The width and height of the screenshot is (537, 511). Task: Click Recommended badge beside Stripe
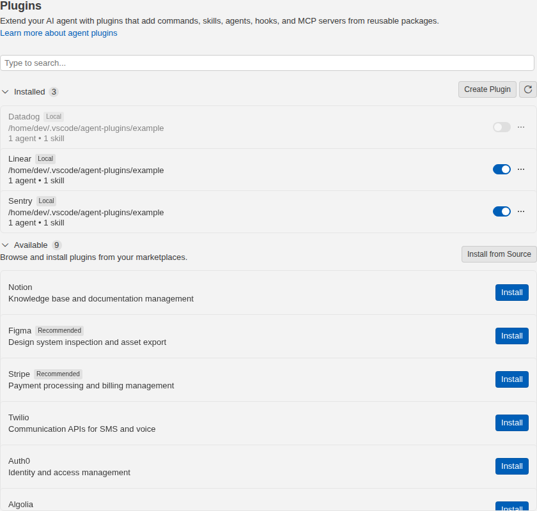(x=58, y=374)
